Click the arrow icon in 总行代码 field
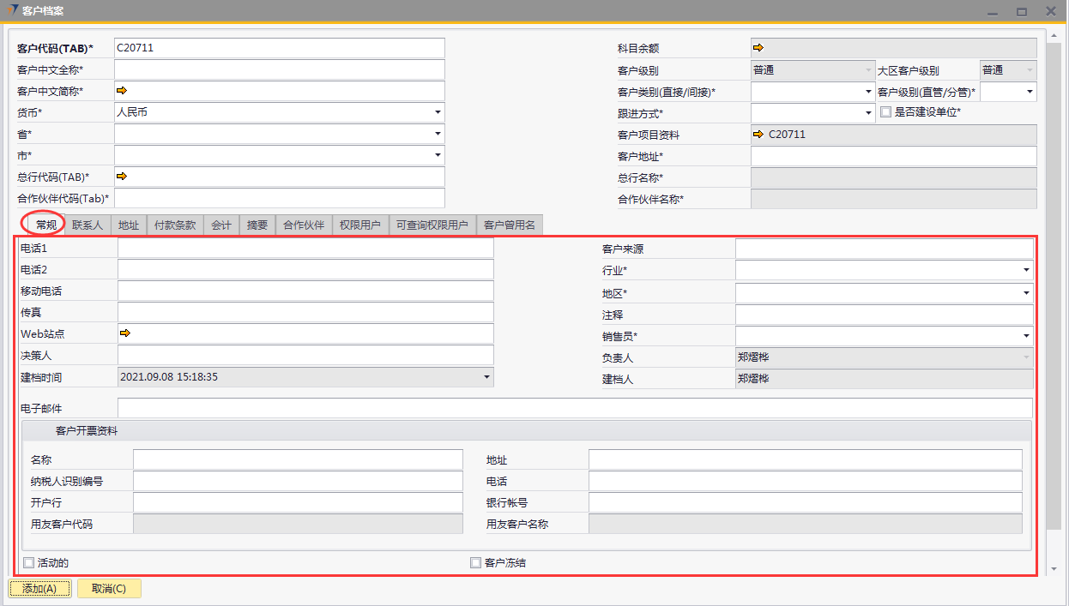 coord(122,176)
